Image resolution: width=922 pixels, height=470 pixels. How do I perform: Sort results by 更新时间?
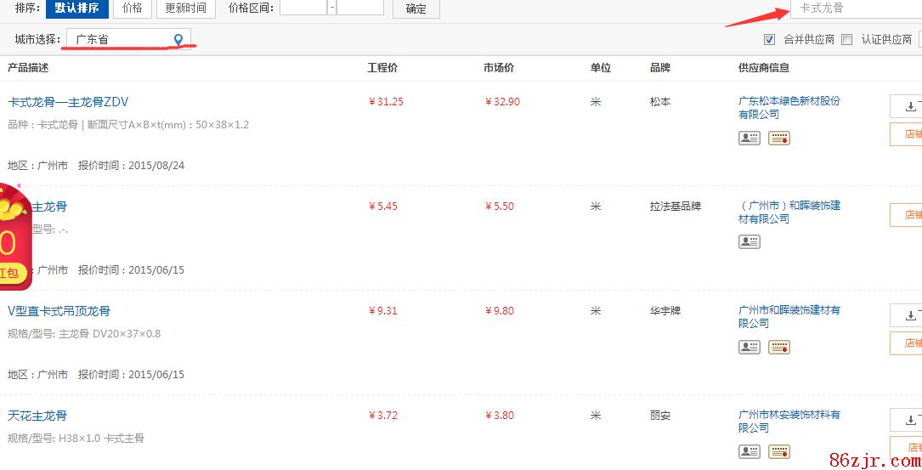pos(186,8)
